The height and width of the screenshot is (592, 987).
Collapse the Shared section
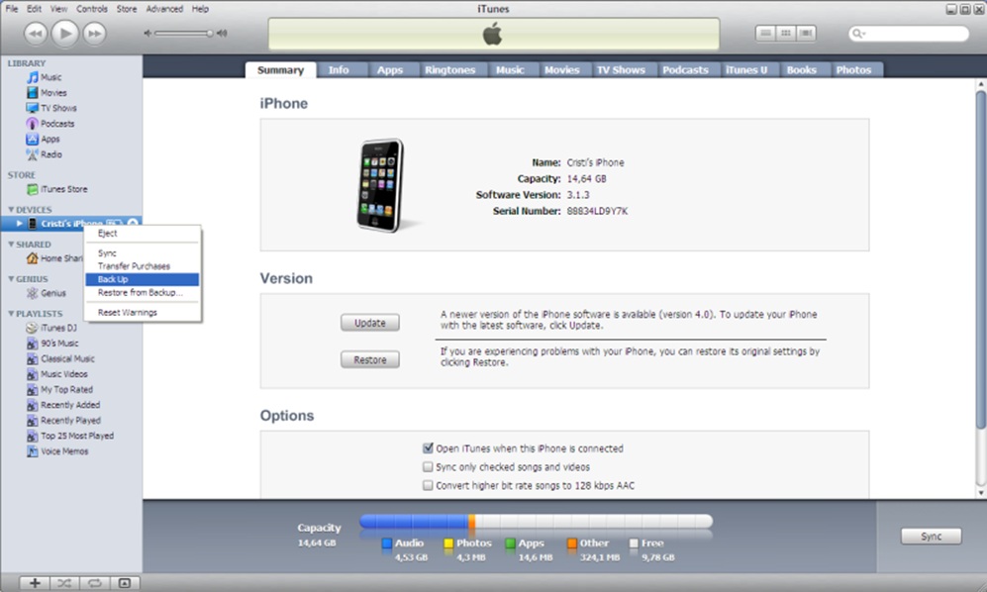[x=11, y=244]
